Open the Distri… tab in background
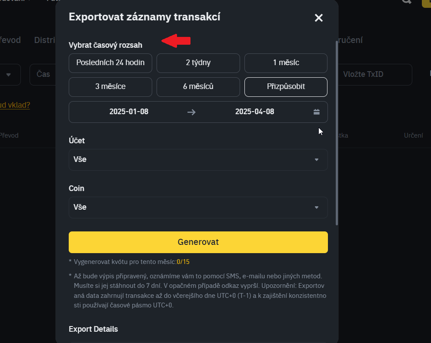Viewport: 431px width, 343px height. click(x=44, y=40)
